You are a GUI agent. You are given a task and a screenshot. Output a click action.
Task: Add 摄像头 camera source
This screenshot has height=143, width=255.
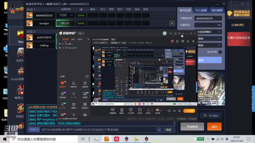click(x=122, y=111)
